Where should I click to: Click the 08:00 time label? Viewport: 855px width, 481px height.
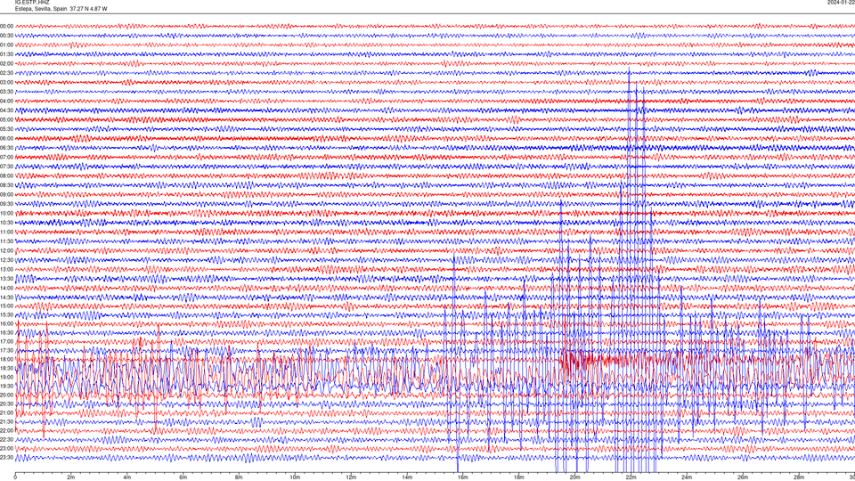6,175
